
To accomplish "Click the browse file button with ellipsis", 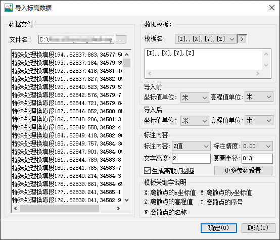I will coord(121,39).
